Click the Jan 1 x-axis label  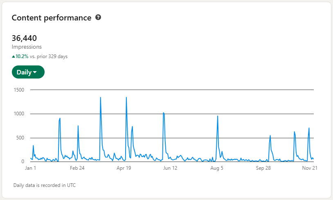31,168
